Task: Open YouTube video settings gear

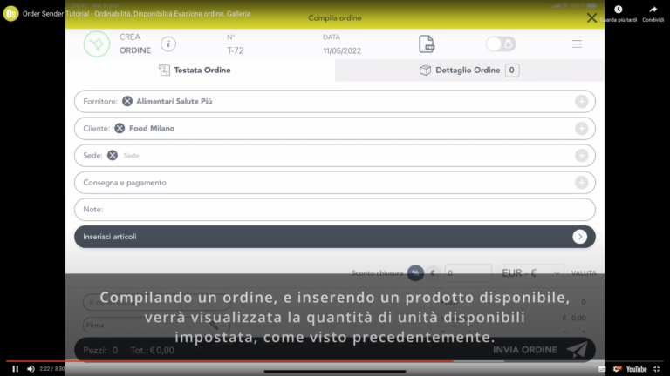Action: 617,369
